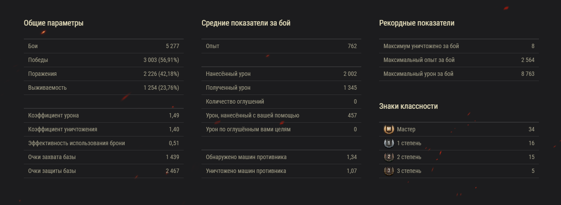Select the Победы statistics row
The width and height of the screenshot is (561, 205).
[104, 60]
